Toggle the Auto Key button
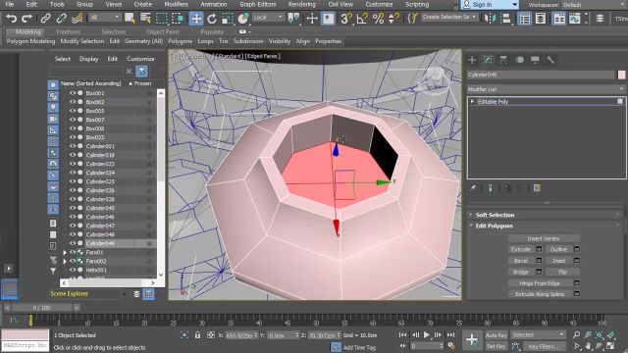Screen dimensions: 628x353 [x=497, y=335]
